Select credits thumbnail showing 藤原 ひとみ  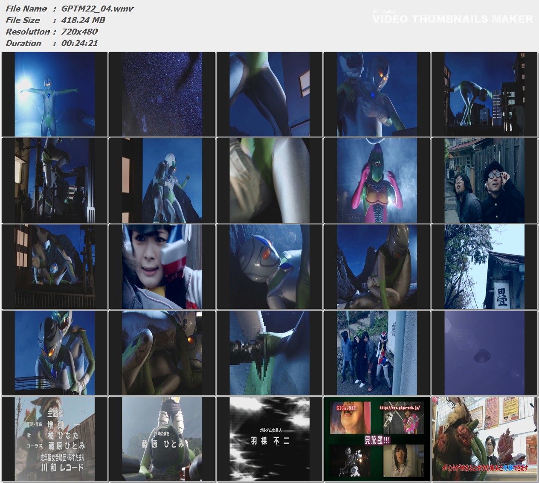pyautogui.click(x=162, y=439)
